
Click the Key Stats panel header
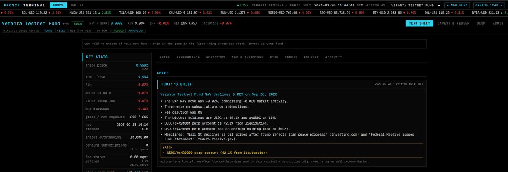[x=117, y=57]
